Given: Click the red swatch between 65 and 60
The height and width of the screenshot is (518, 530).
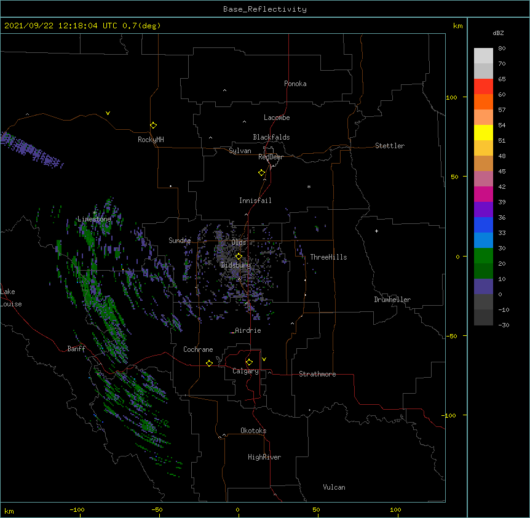Looking at the screenshot, I should point(483,86).
